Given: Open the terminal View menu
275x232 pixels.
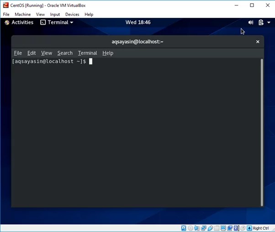Looking at the screenshot, I should click(47, 53).
